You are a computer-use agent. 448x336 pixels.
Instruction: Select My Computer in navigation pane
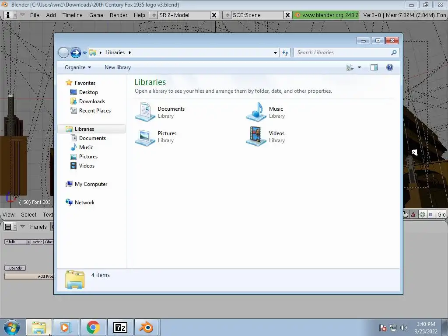[x=91, y=184]
